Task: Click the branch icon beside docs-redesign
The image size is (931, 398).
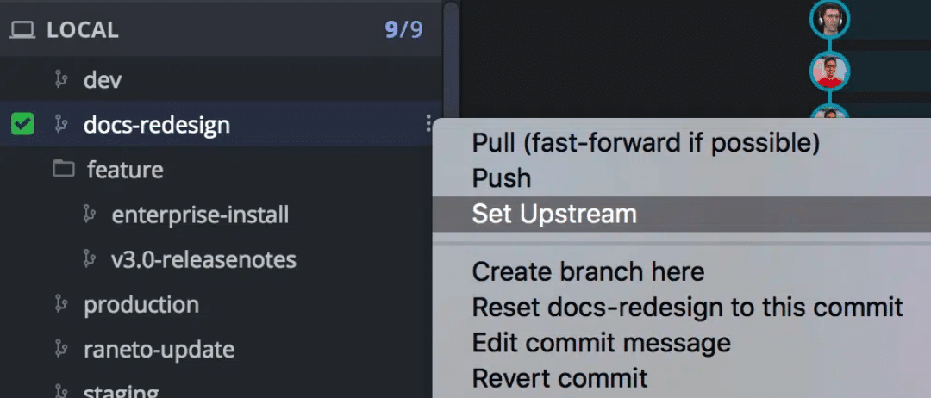Action: pyautogui.click(x=60, y=125)
